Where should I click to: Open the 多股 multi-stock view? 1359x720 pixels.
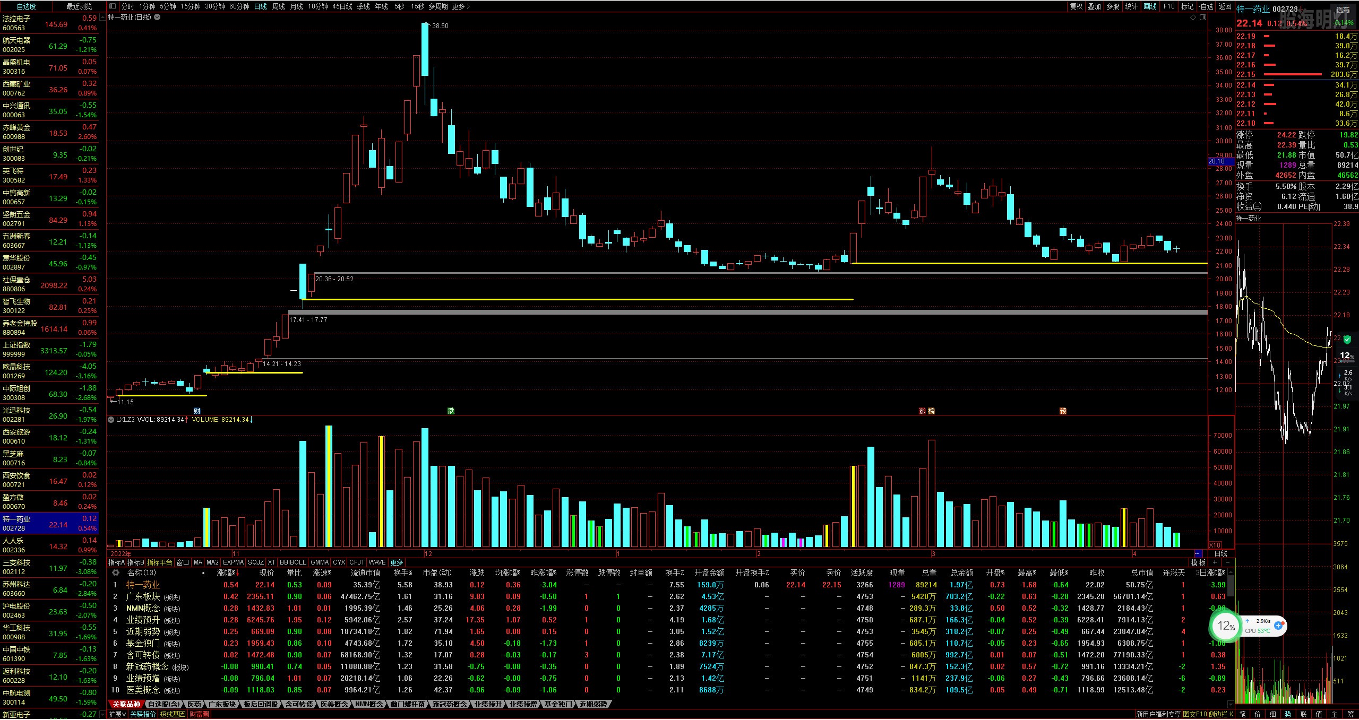point(1113,6)
